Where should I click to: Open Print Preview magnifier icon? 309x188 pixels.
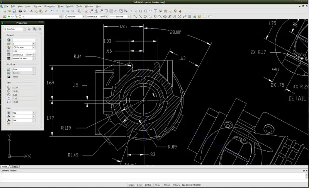pyautogui.click(x=25, y=11)
